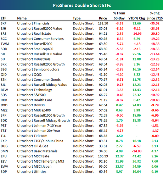Select the SFK ticker cell
The height and width of the screenshot is (174, 163).
tap(4, 116)
